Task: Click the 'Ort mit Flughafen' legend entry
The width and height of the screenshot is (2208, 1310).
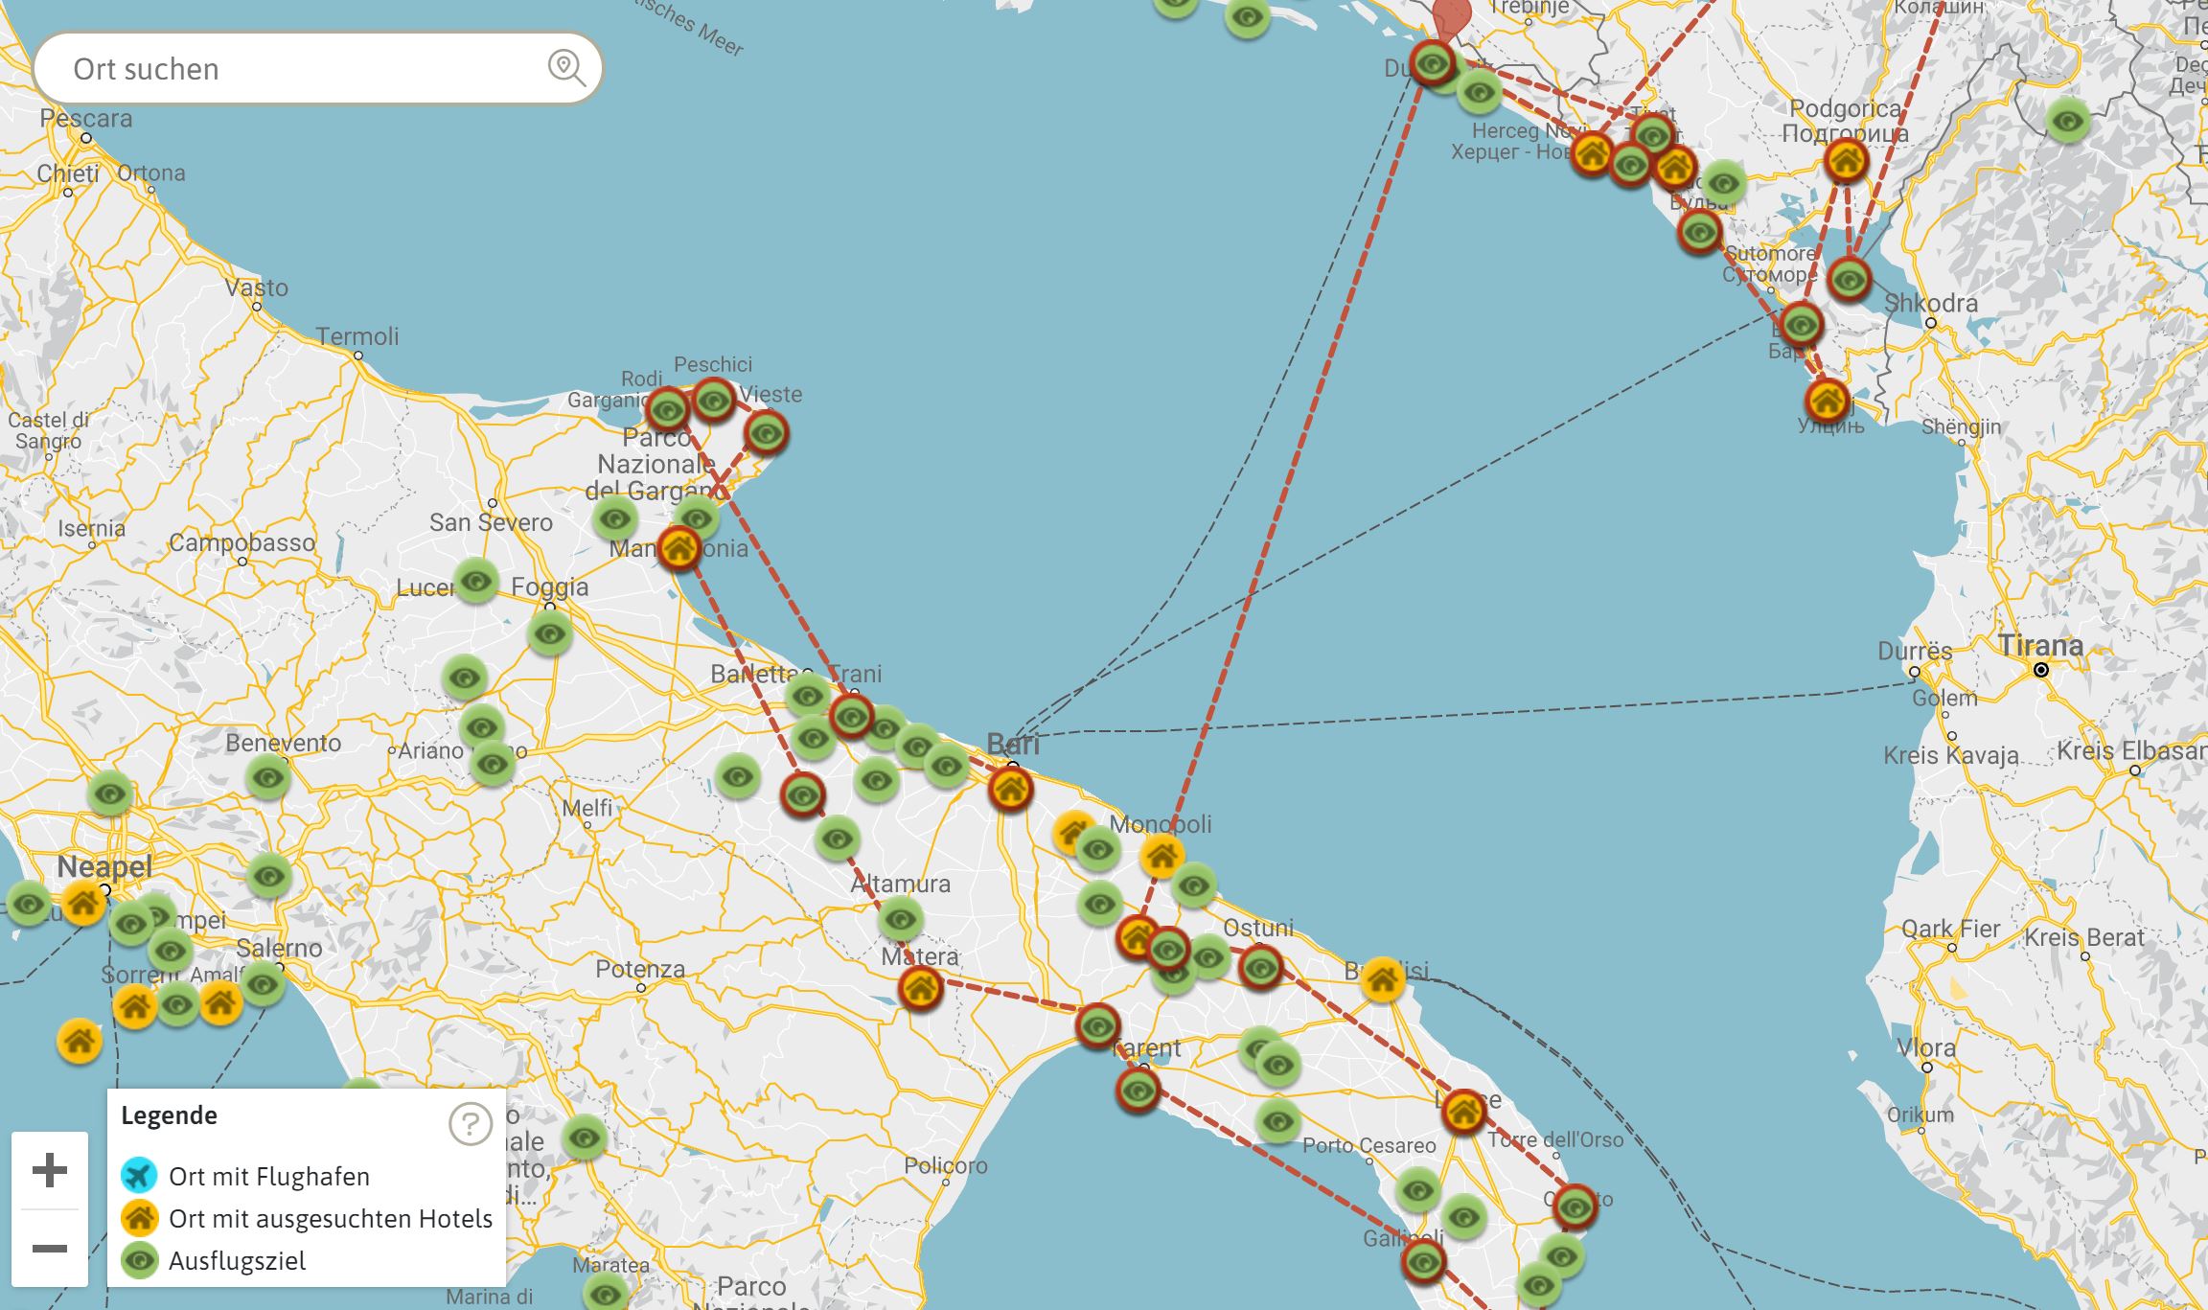Action: pyautogui.click(x=245, y=1176)
